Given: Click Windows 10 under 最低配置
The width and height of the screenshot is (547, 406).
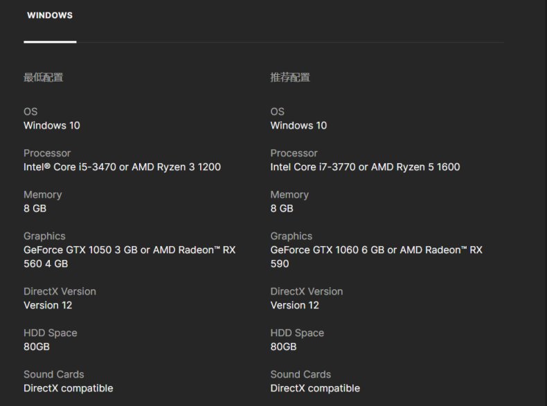Looking at the screenshot, I should click(x=52, y=125).
